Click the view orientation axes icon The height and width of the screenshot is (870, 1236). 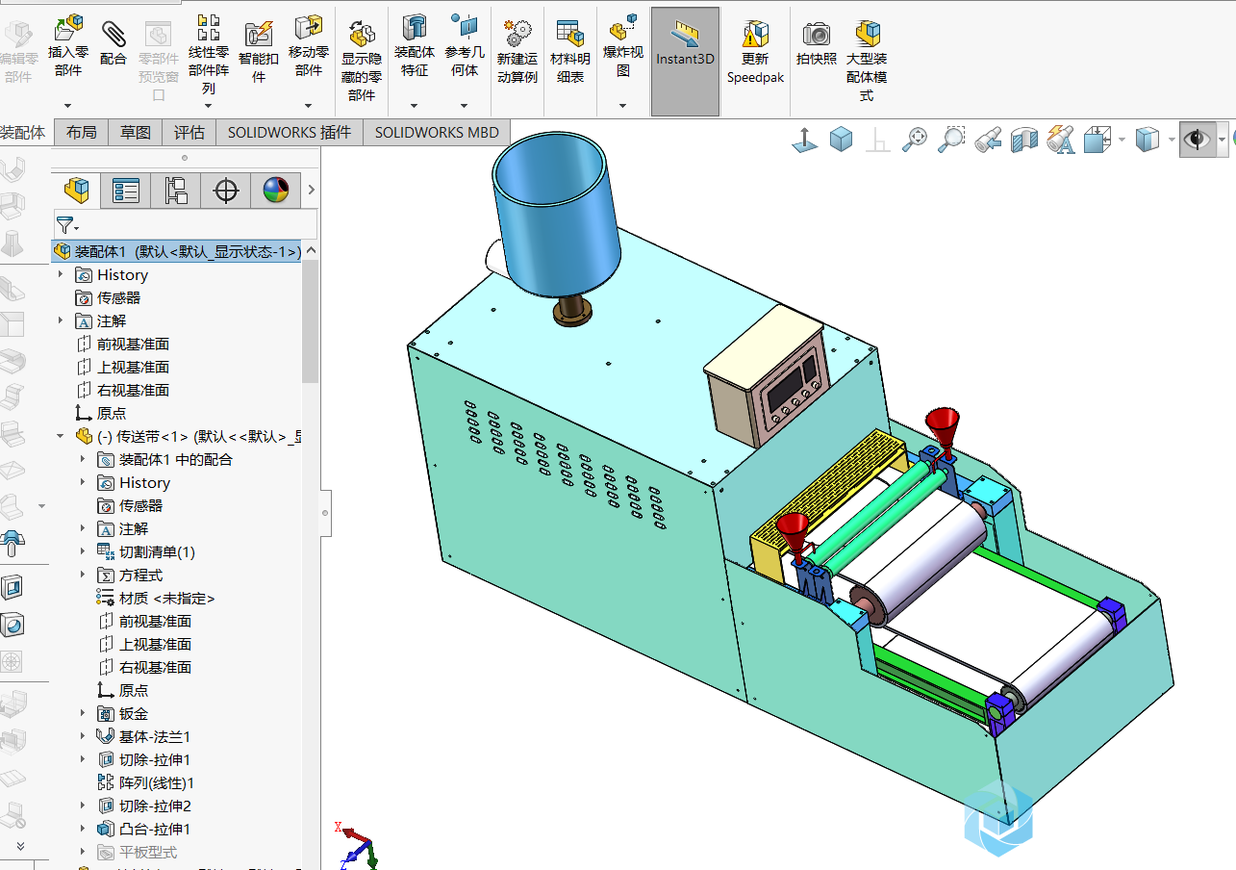pyautogui.click(x=804, y=141)
